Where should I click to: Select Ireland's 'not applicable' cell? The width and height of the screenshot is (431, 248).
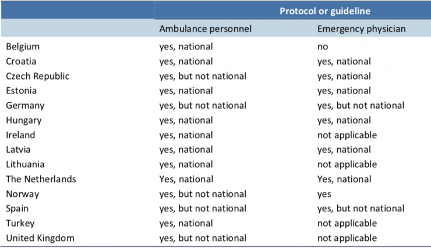(347, 135)
